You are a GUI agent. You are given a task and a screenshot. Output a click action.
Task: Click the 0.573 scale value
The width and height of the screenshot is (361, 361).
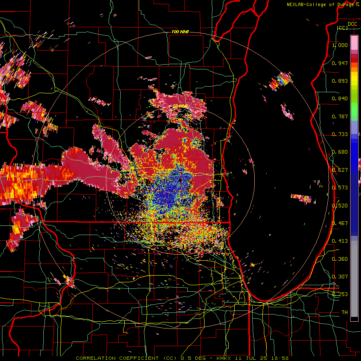click(x=340, y=188)
